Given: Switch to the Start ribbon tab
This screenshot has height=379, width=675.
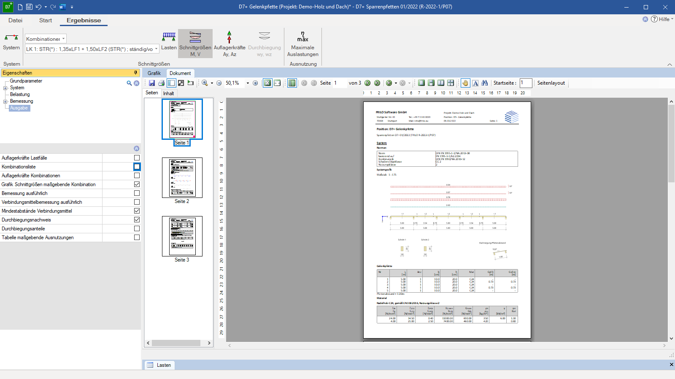Looking at the screenshot, I should (46, 20).
